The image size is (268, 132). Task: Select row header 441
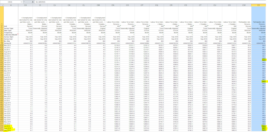[2, 60]
